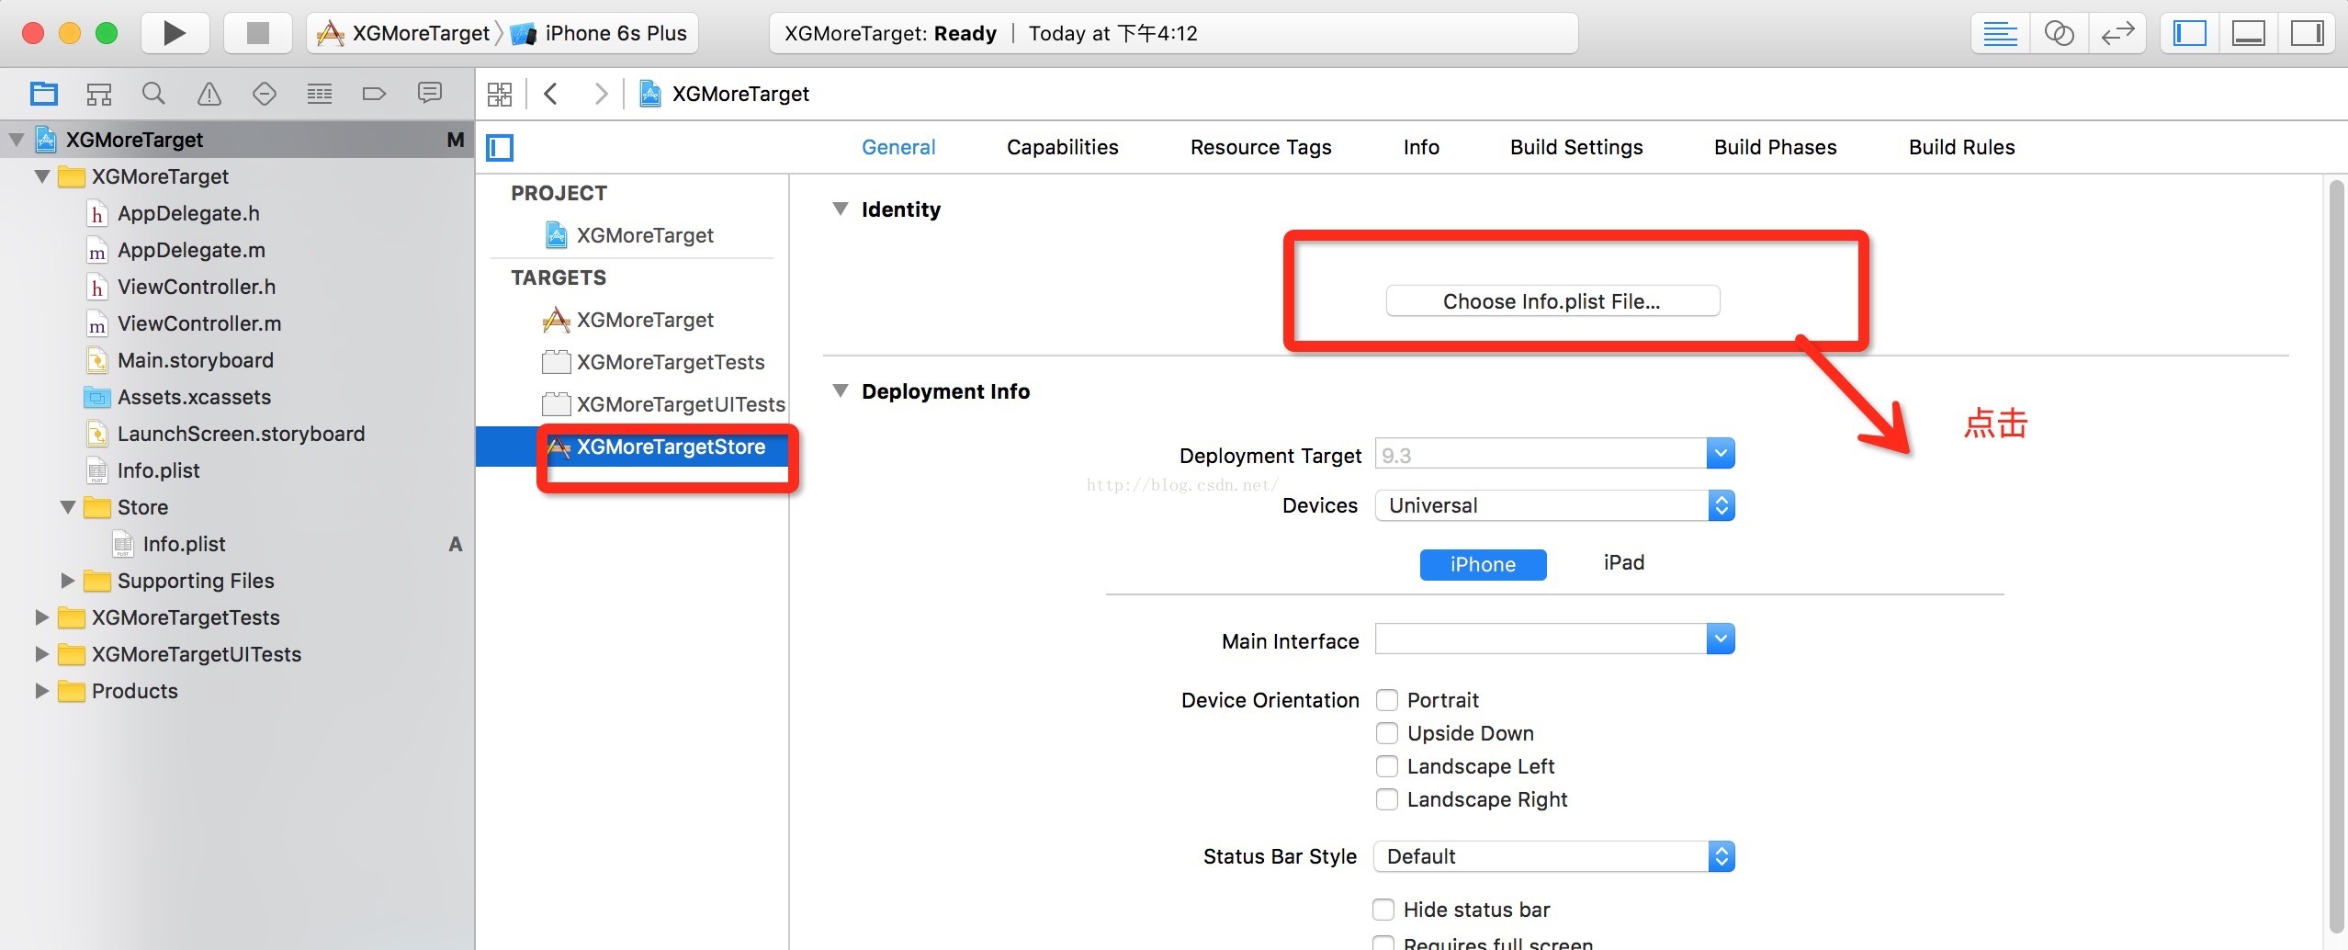The image size is (2348, 950).
Task: Switch to the Capabilities tab
Action: [x=1063, y=147]
